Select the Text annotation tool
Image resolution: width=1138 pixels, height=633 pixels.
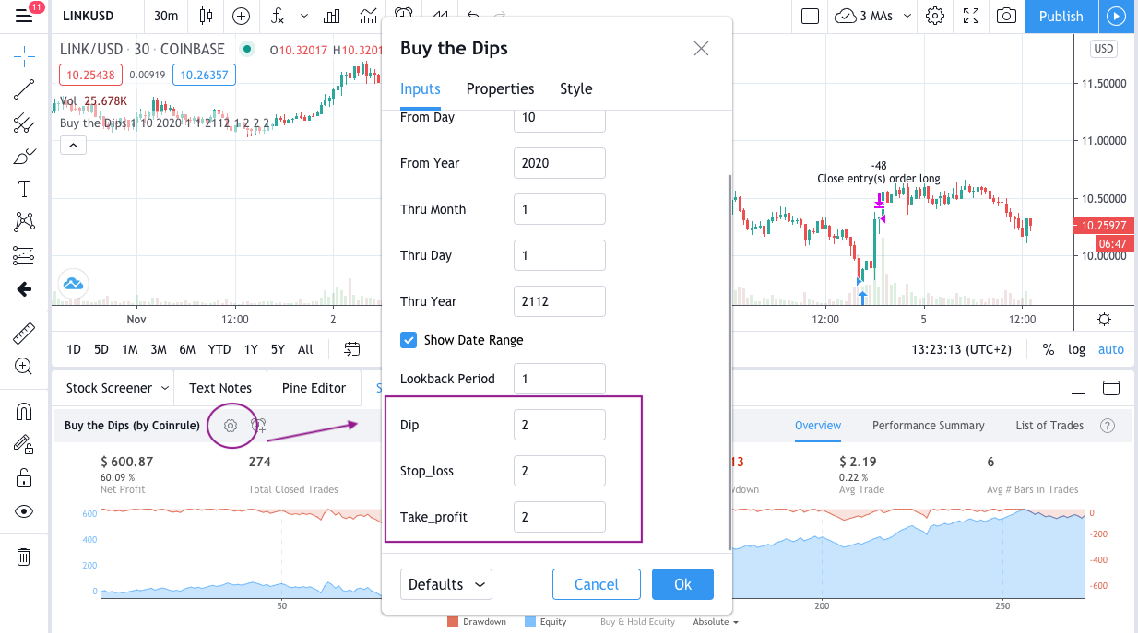tap(24, 189)
